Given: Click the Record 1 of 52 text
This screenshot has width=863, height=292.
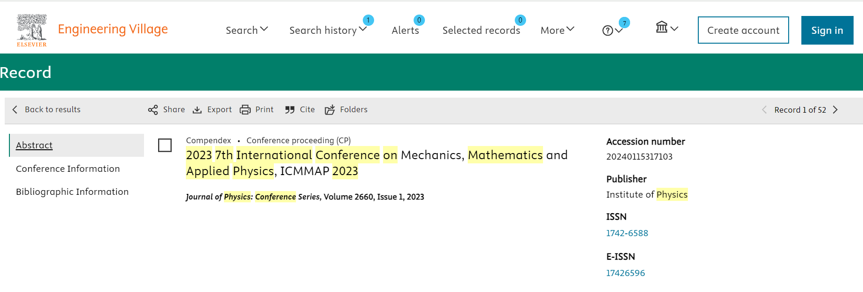Looking at the screenshot, I should coord(800,110).
